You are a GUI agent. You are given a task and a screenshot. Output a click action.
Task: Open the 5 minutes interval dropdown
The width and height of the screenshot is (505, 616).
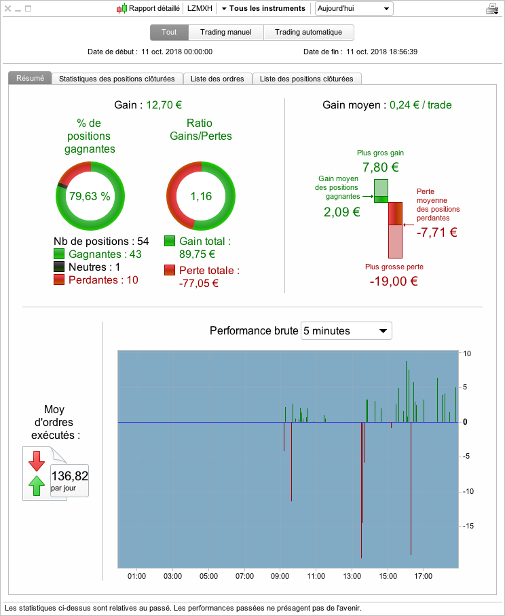(346, 331)
